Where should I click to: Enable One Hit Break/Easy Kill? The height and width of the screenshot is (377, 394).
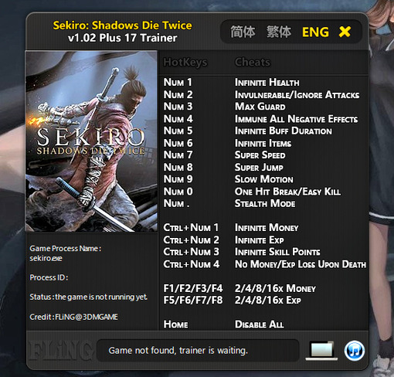287,192
